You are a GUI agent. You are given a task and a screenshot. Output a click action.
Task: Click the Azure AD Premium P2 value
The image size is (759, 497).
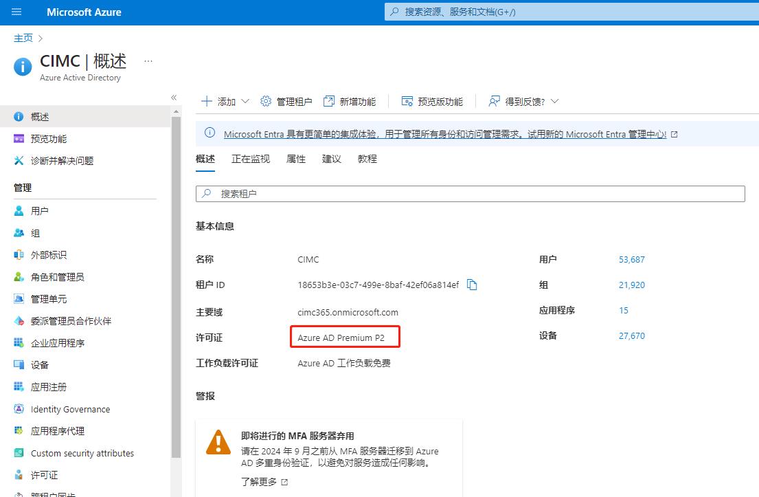341,338
